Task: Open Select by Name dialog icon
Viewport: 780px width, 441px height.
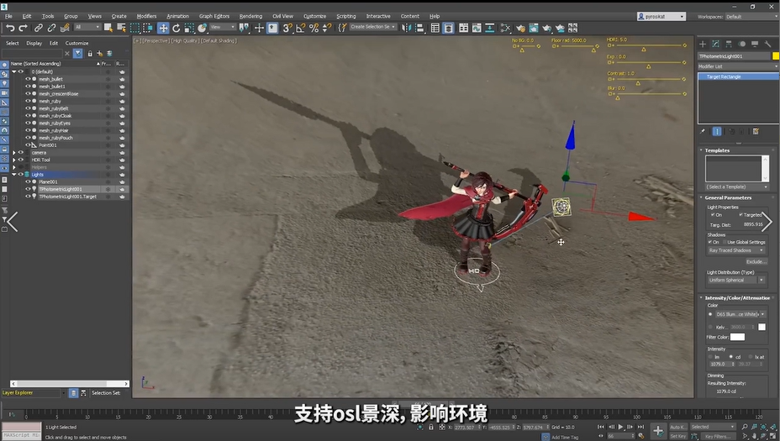Action: (x=121, y=28)
